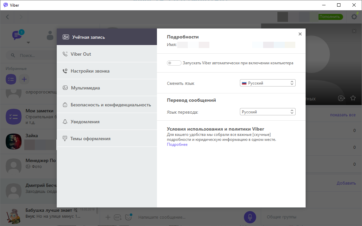Click the voice message microphone button

[x=250, y=217]
